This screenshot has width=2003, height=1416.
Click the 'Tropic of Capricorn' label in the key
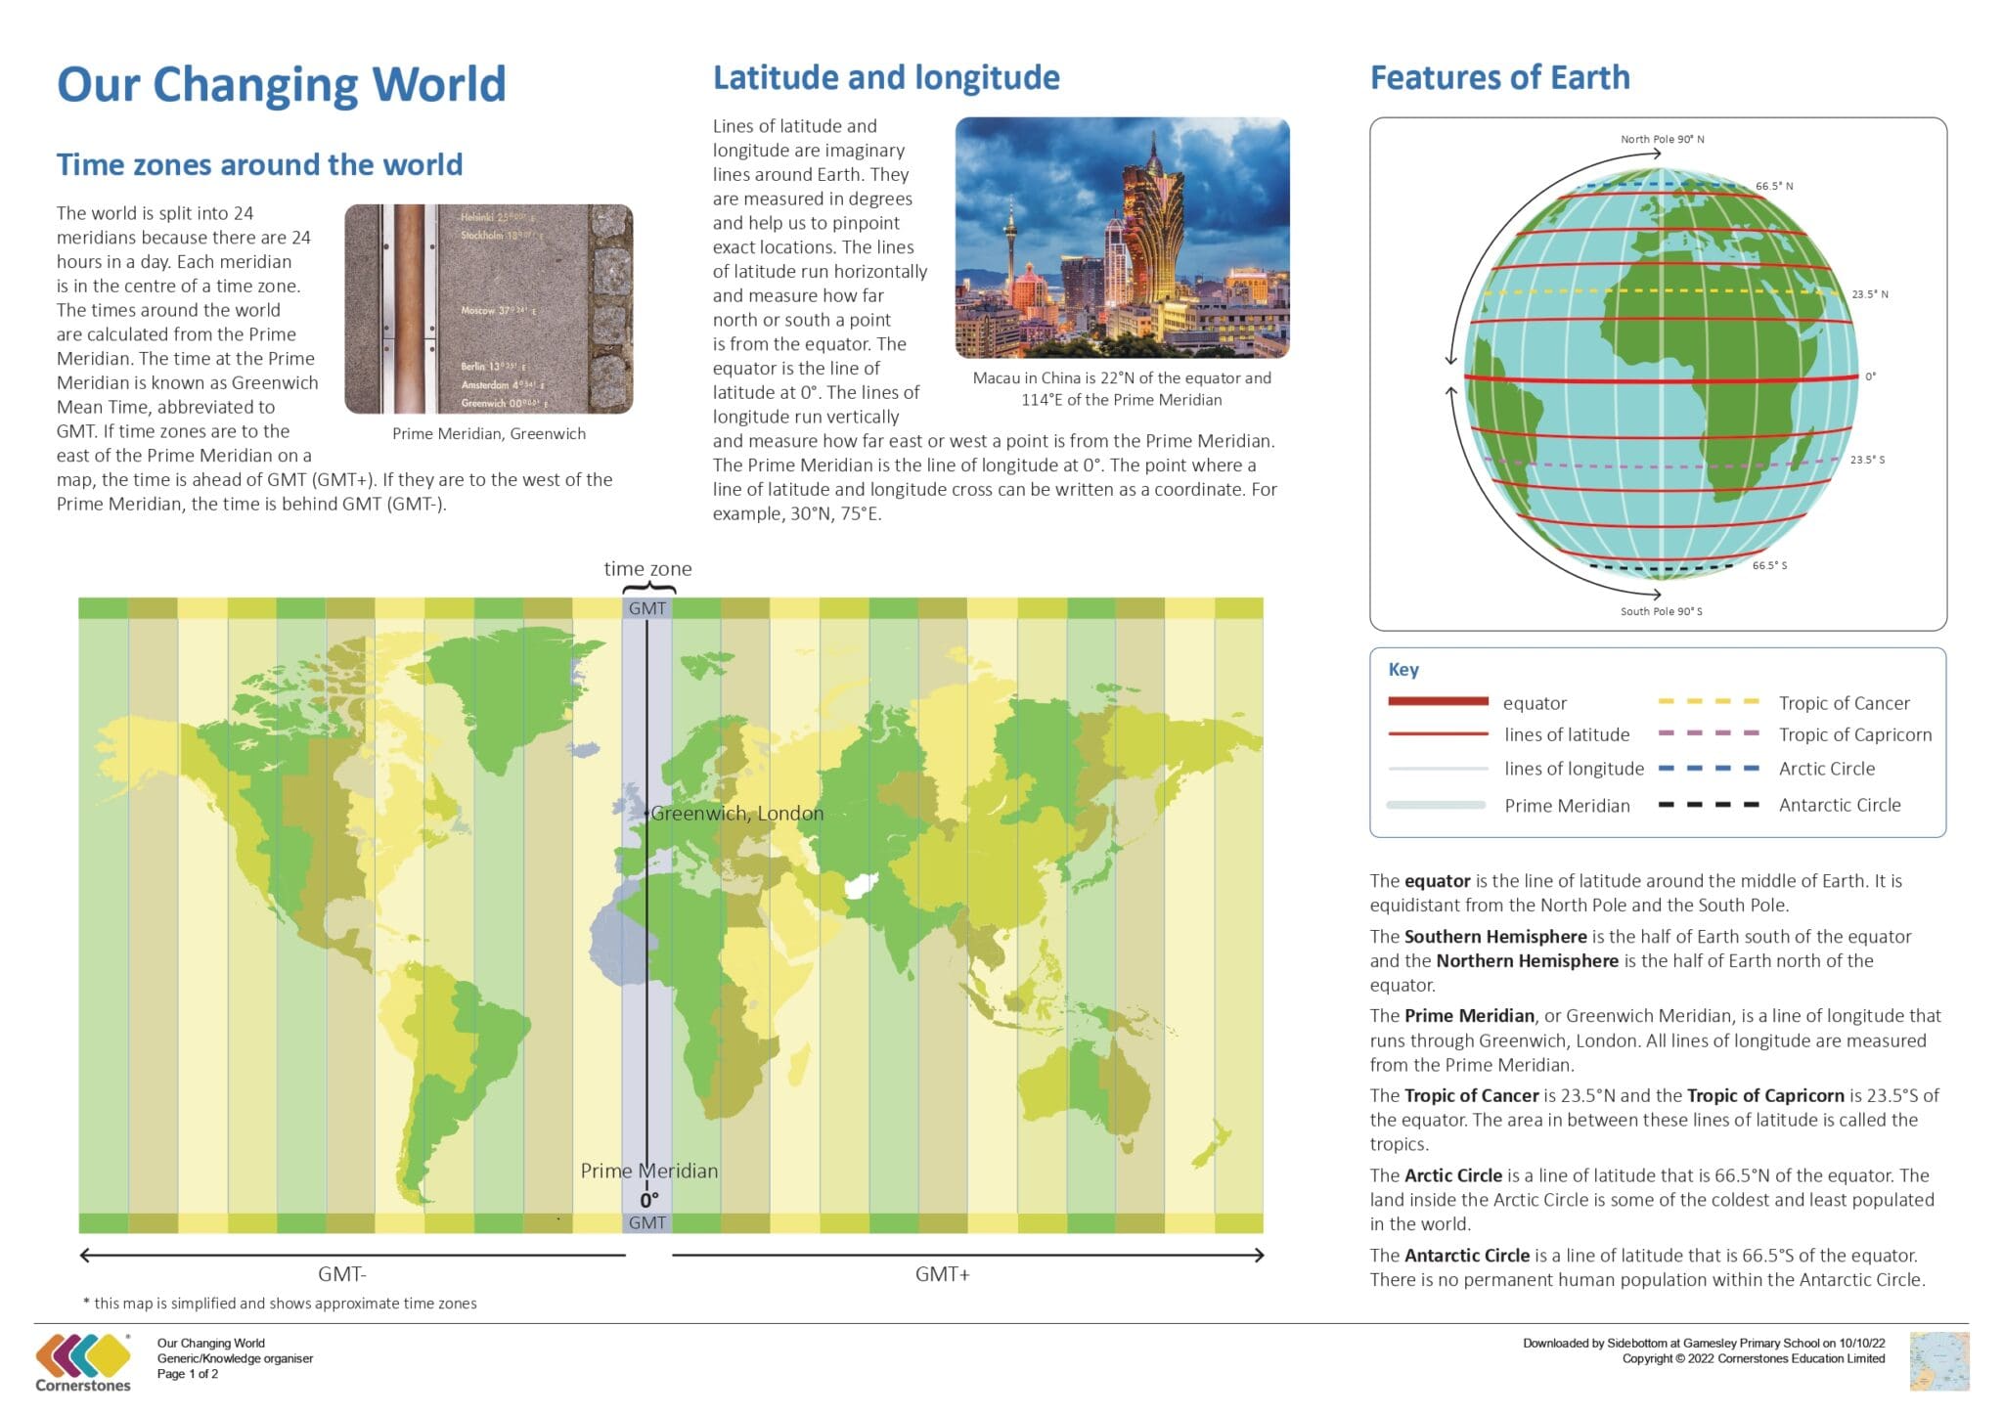click(x=1855, y=734)
